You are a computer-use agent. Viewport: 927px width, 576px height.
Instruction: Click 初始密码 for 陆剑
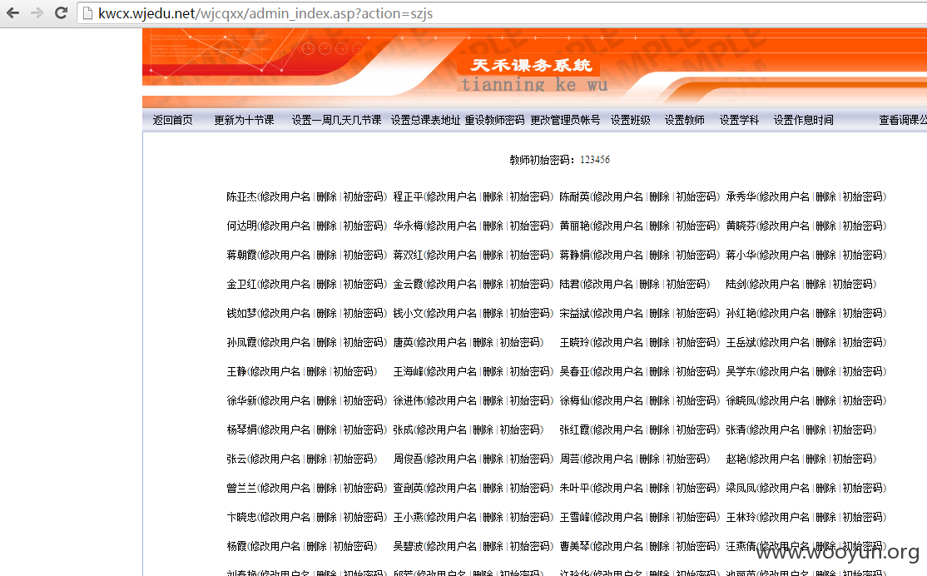click(852, 284)
